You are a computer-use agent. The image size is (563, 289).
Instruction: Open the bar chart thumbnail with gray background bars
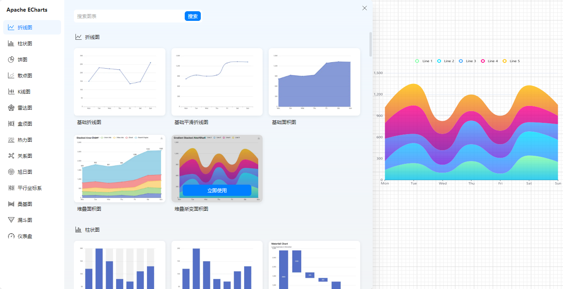[120, 265]
